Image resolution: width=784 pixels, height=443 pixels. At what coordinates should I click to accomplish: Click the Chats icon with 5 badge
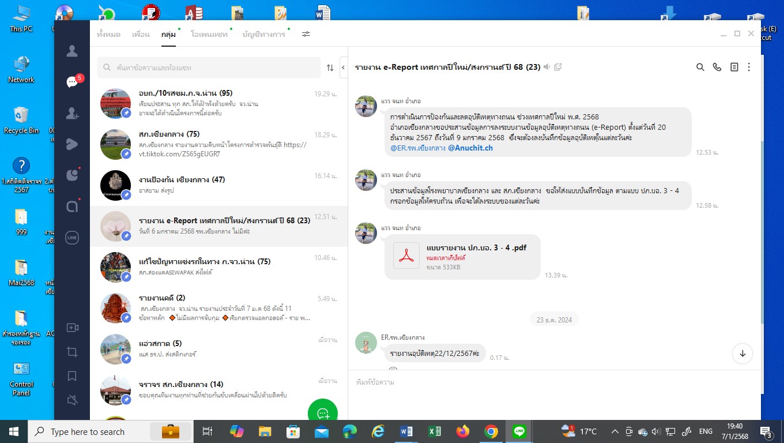click(72, 82)
